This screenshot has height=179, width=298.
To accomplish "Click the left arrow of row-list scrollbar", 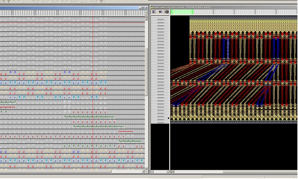I will coord(152,172).
